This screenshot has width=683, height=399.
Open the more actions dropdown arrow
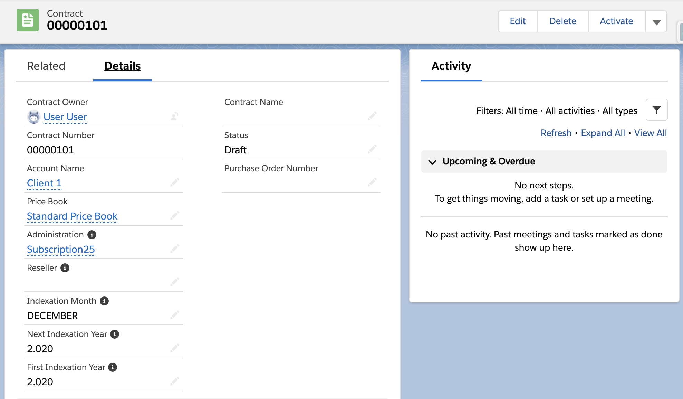point(656,22)
